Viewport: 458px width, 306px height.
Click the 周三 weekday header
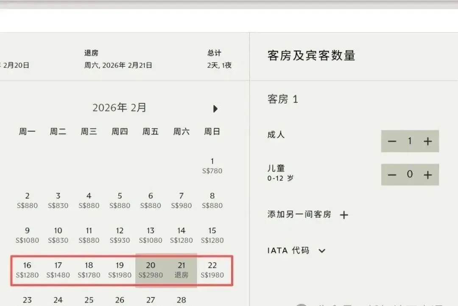click(x=89, y=132)
